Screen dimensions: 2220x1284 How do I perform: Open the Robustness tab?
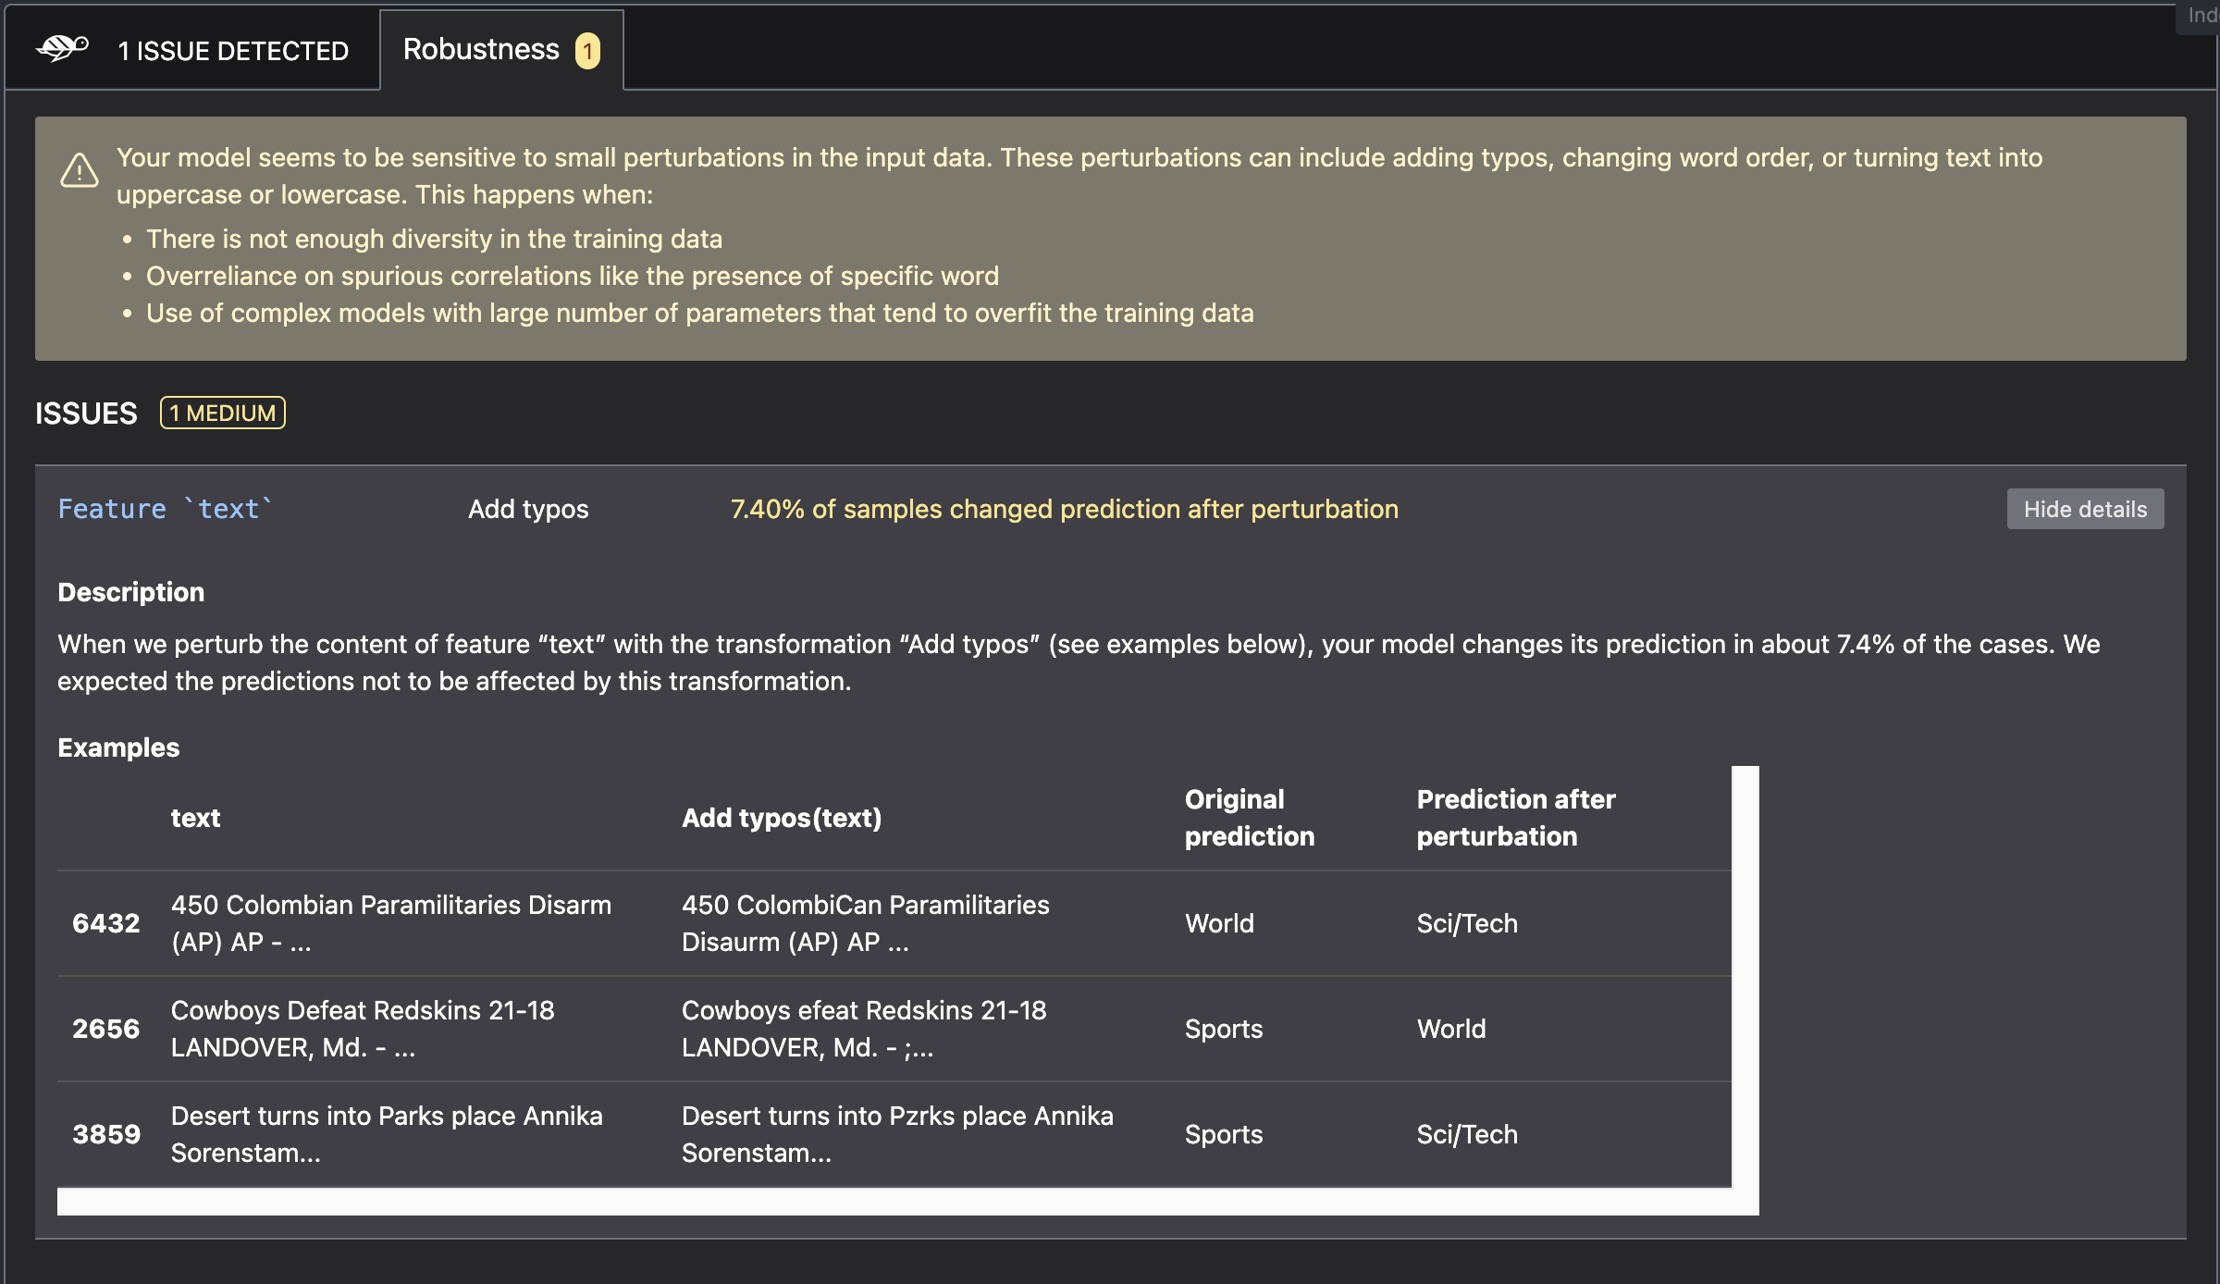[x=481, y=50]
